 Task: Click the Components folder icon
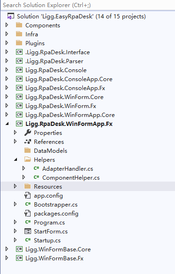pos(19,25)
